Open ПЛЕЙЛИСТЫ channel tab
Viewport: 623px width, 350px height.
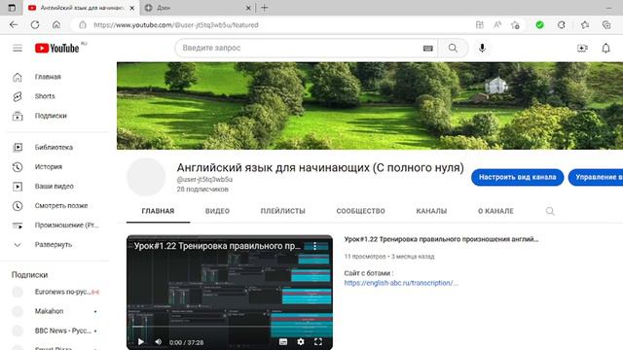(x=283, y=211)
